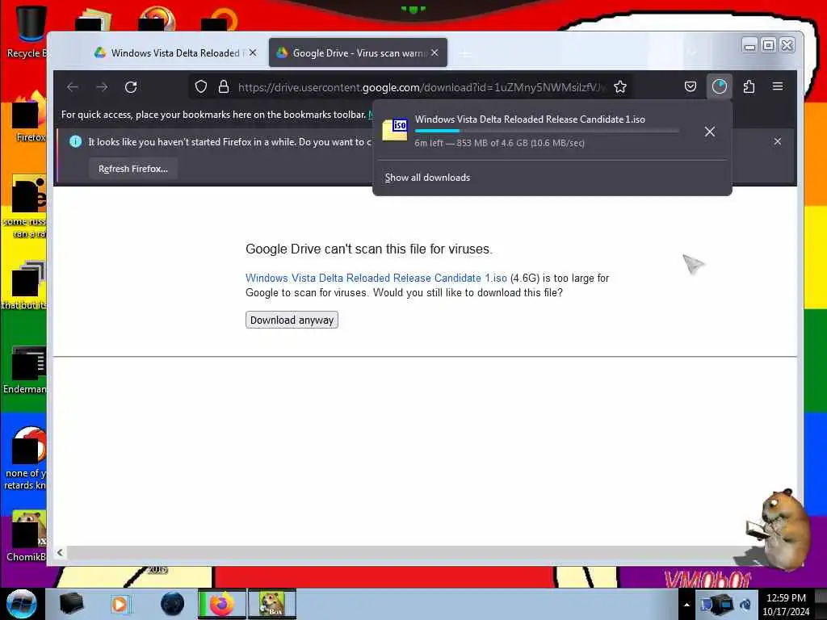Click the dark globe taskbar icon
This screenshot has width=827, height=620.
coord(172,604)
